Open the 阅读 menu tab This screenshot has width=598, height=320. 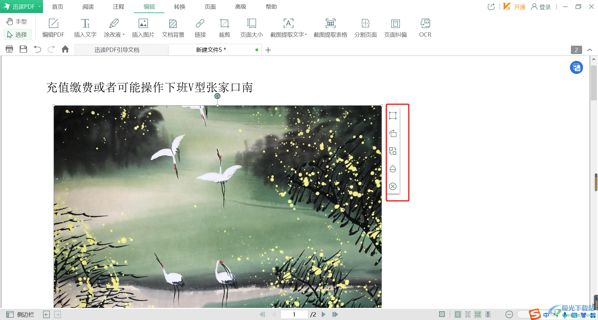88,7
